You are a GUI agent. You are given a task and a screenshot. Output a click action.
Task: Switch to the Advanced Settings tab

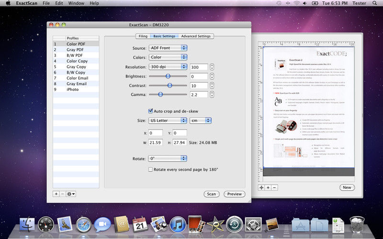coord(196,36)
